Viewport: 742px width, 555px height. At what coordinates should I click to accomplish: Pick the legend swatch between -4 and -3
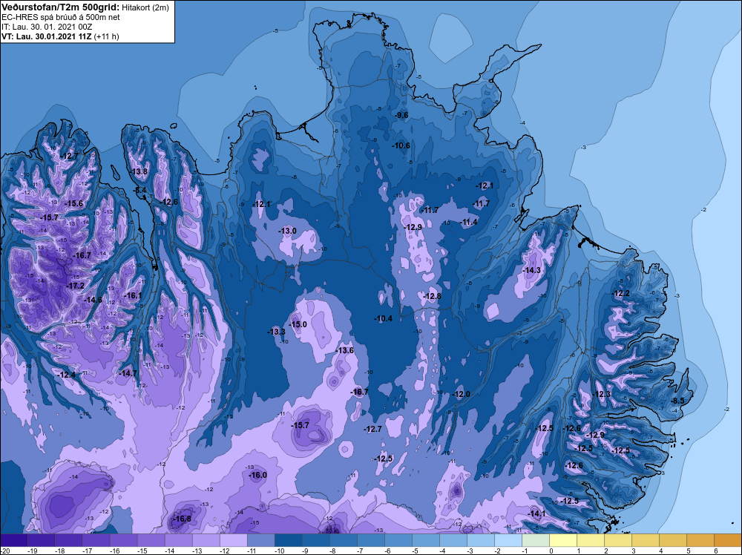coord(453,540)
